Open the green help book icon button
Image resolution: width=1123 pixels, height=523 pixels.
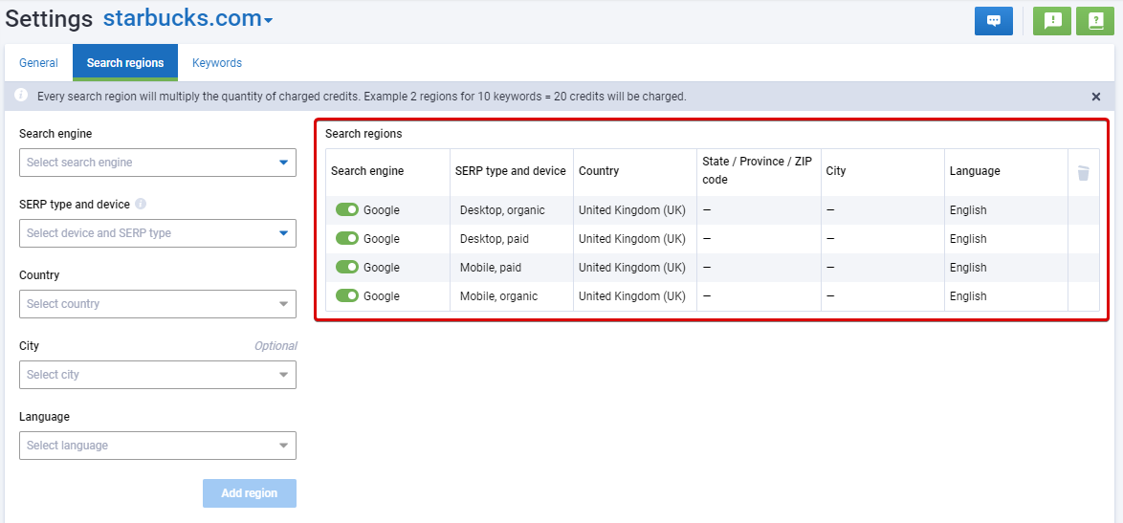click(1095, 21)
